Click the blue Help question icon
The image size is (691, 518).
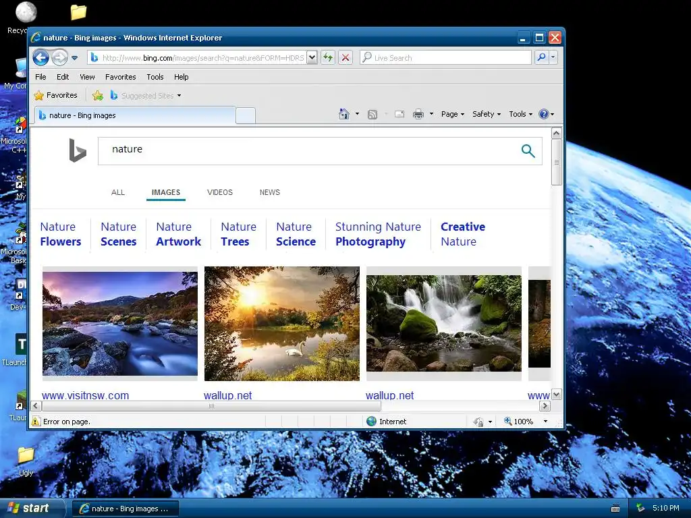pos(544,114)
